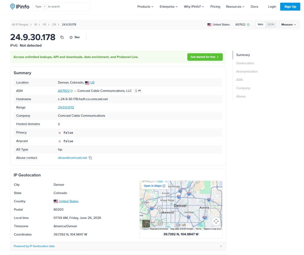This screenshot has height=255, width=304.
Task: Expand the Resources menu
Action: [x=235, y=7]
